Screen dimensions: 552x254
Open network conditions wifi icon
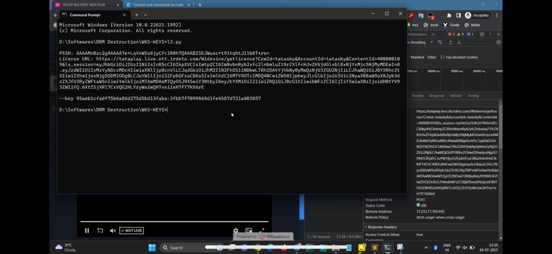[440, 42]
